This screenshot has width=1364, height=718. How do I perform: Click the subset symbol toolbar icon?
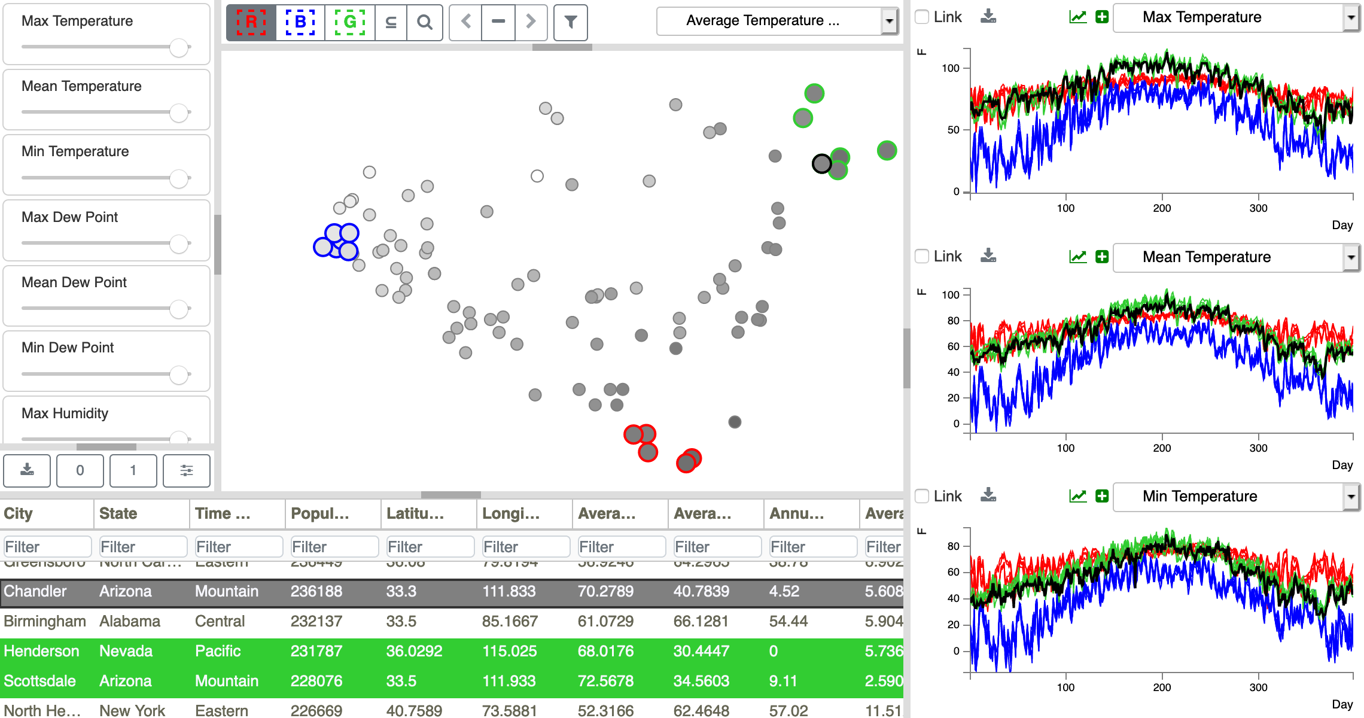click(391, 22)
